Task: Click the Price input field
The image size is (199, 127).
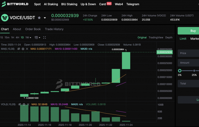Action: point(188,53)
